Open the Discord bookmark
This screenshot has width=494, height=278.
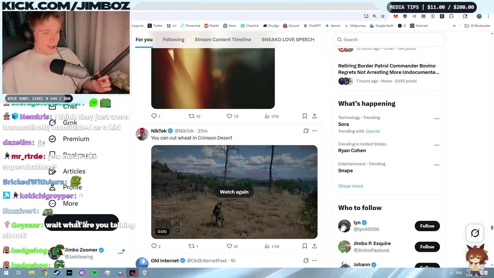(x=291, y=26)
